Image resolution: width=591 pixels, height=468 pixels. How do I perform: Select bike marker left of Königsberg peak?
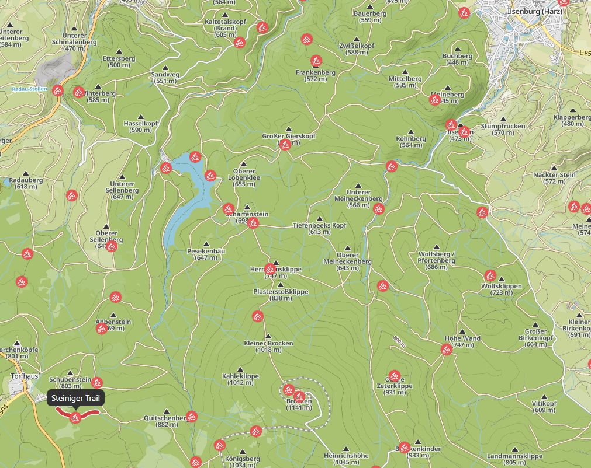pyautogui.click(x=220, y=446)
